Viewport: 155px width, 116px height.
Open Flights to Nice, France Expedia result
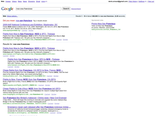click(29, 79)
